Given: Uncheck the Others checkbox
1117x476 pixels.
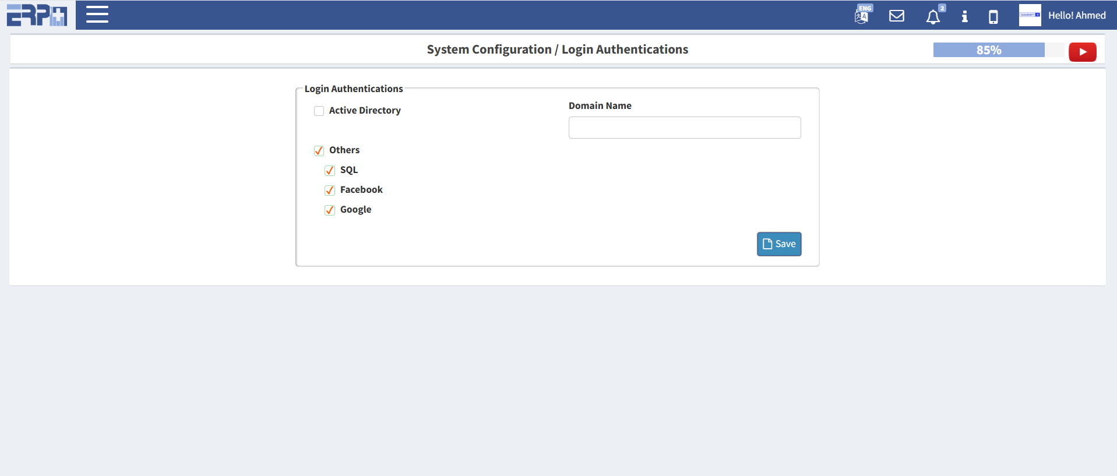Looking at the screenshot, I should (x=319, y=150).
